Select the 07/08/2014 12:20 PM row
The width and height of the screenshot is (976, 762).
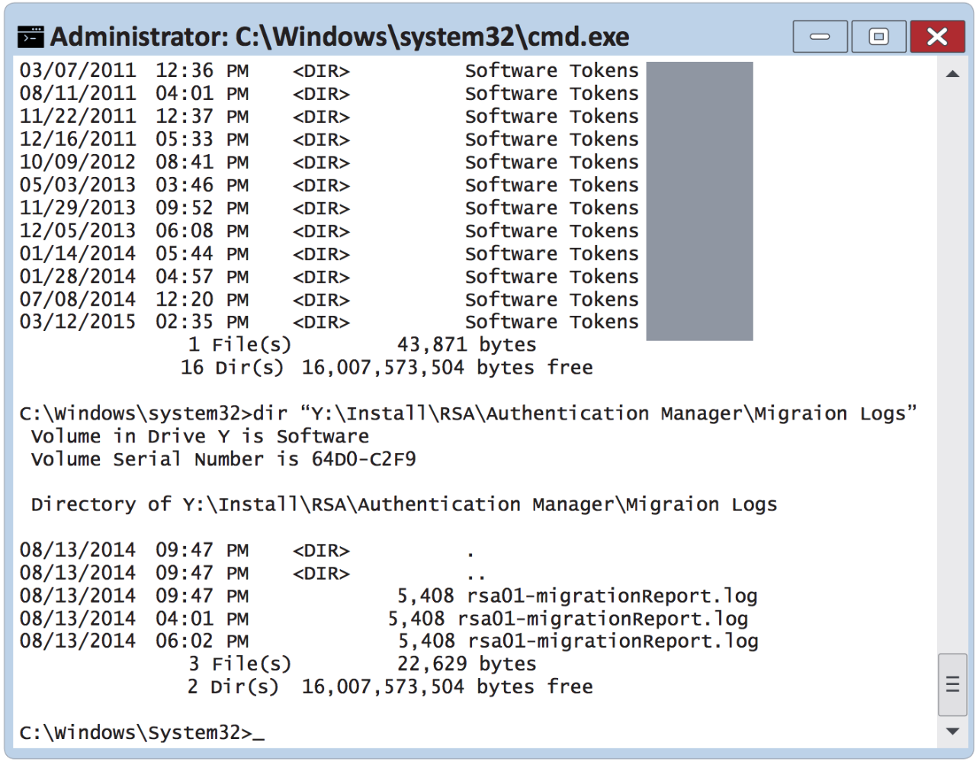click(x=329, y=300)
